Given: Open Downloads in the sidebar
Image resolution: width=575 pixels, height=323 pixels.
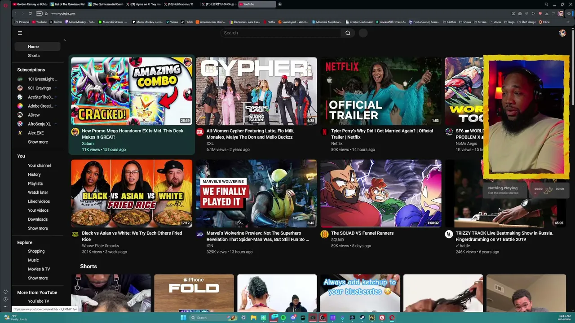Looking at the screenshot, I should click(37, 219).
